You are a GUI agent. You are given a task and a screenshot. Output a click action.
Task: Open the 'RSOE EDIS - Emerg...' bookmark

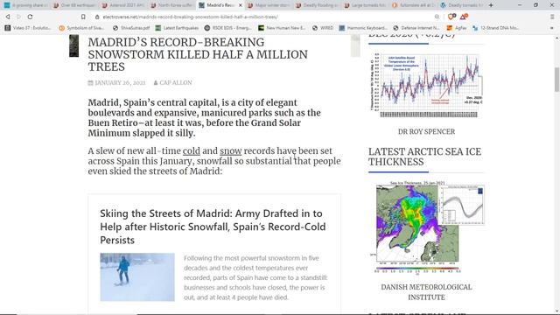point(227,28)
